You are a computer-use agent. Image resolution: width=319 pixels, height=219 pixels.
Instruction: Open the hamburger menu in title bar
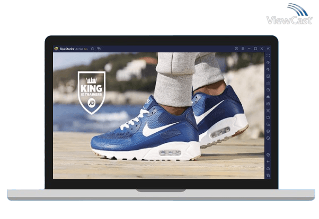(243, 49)
